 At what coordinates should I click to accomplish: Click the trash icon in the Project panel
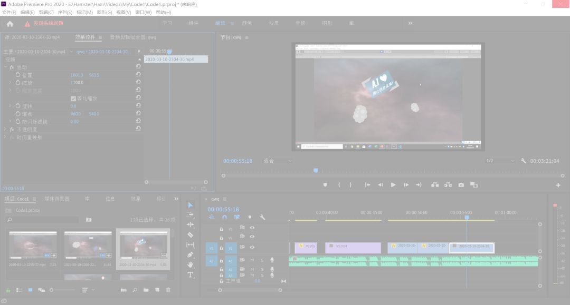point(168,290)
